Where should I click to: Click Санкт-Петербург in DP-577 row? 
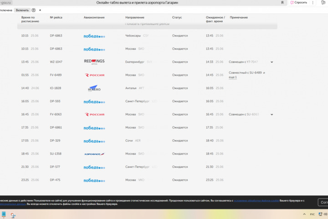click(x=137, y=167)
